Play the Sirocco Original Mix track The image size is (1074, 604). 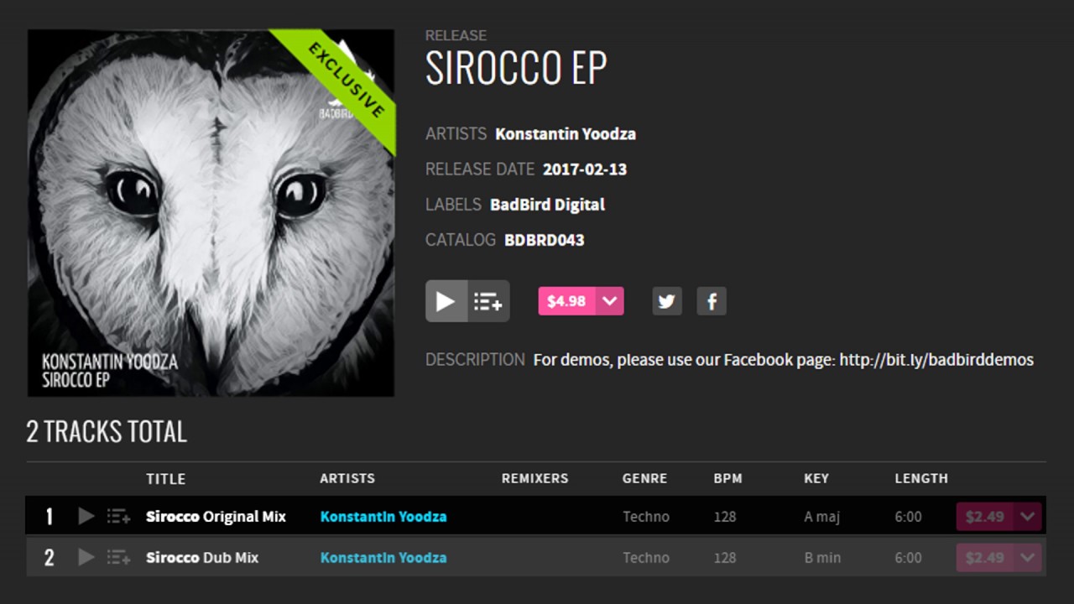86,516
